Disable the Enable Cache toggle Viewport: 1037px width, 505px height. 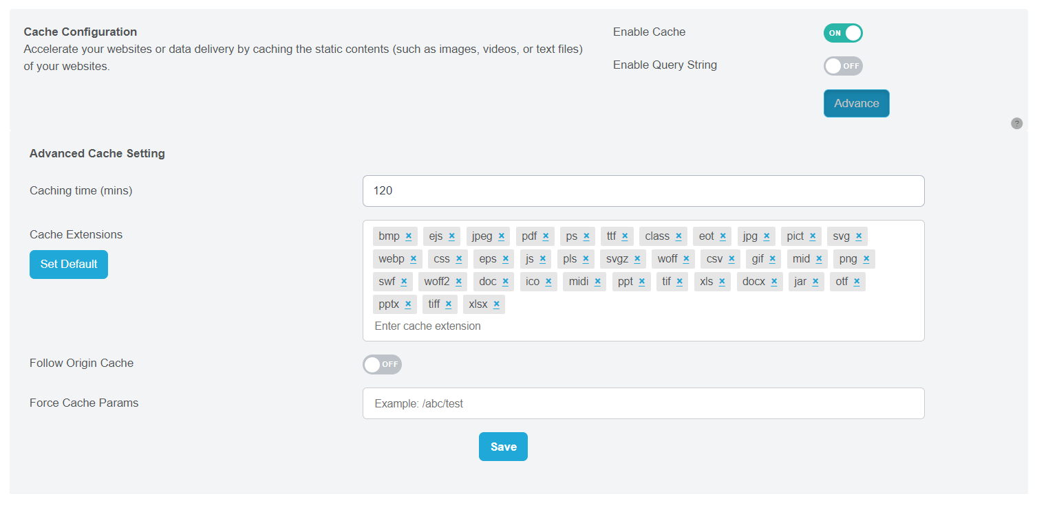pyautogui.click(x=842, y=33)
